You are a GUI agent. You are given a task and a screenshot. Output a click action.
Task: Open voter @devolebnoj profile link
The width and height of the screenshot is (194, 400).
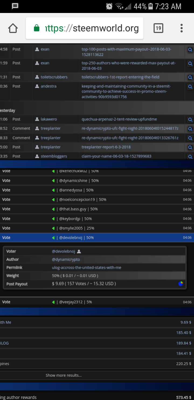63,251
